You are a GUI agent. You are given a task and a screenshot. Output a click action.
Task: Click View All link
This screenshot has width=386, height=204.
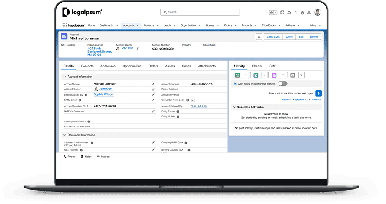point(316,100)
